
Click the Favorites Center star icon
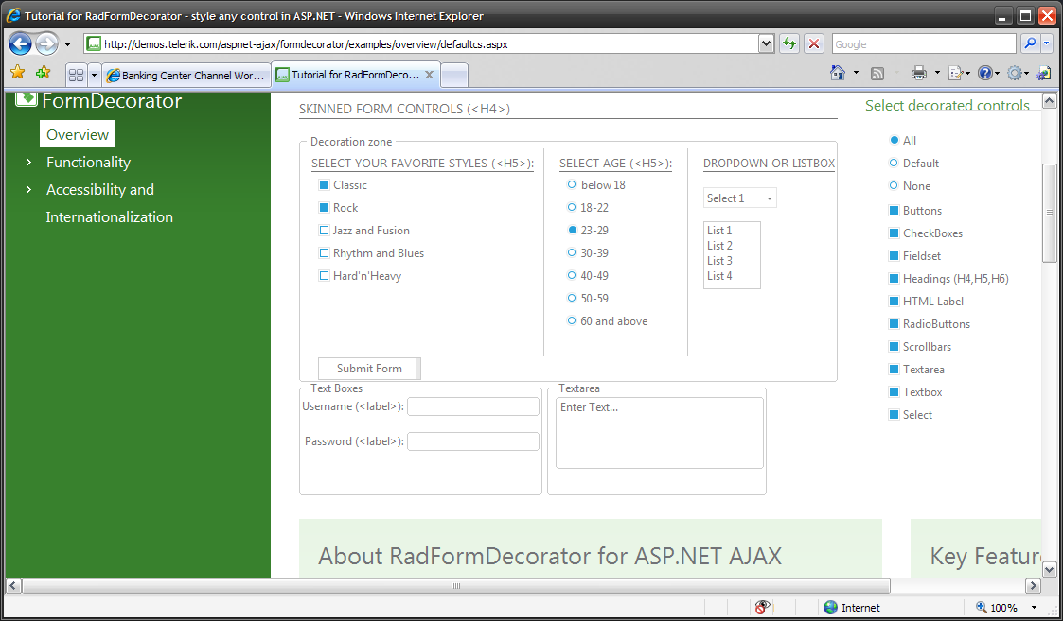18,73
